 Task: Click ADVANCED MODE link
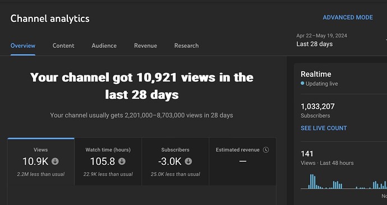(x=348, y=17)
